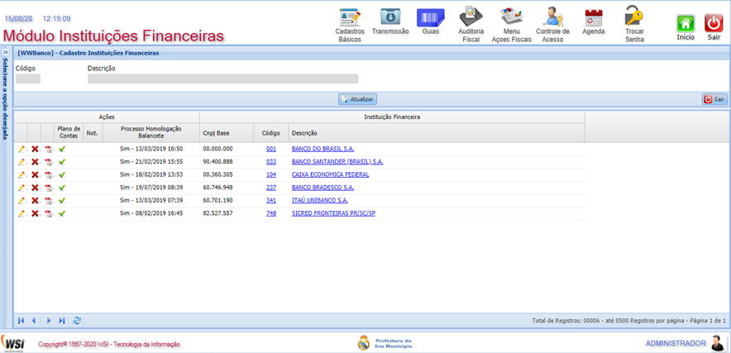Go to Inicio home icon
Viewport: 731px width, 353px height.
tap(686, 23)
